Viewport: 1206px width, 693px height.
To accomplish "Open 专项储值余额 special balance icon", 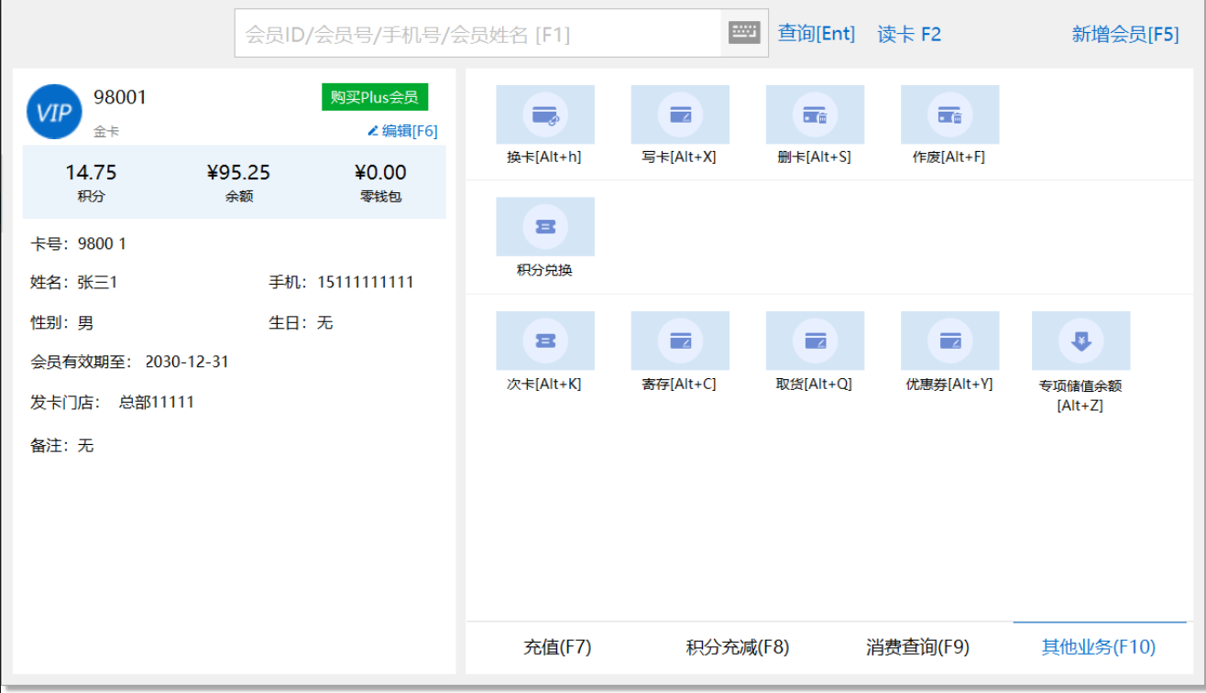I will coord(1080,341).
